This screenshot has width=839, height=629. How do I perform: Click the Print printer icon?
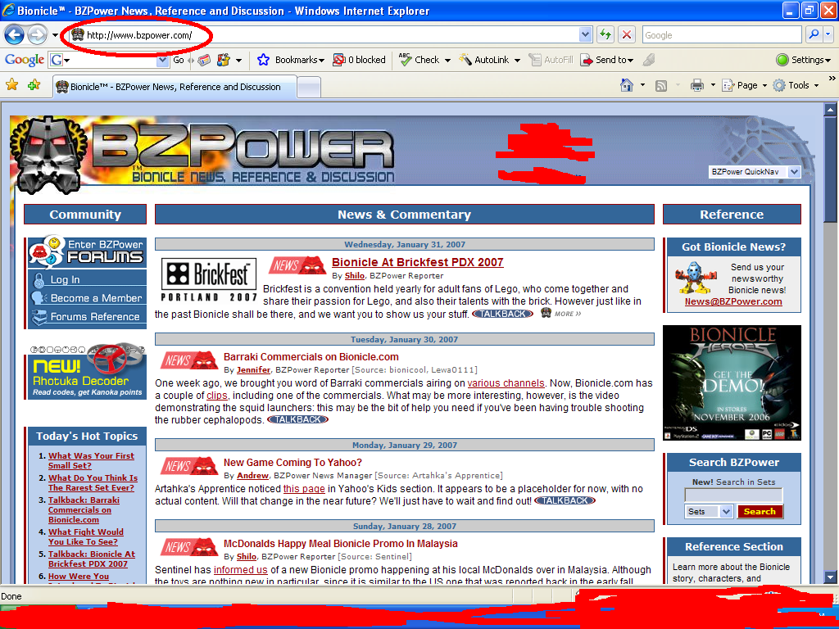point(696,85)
